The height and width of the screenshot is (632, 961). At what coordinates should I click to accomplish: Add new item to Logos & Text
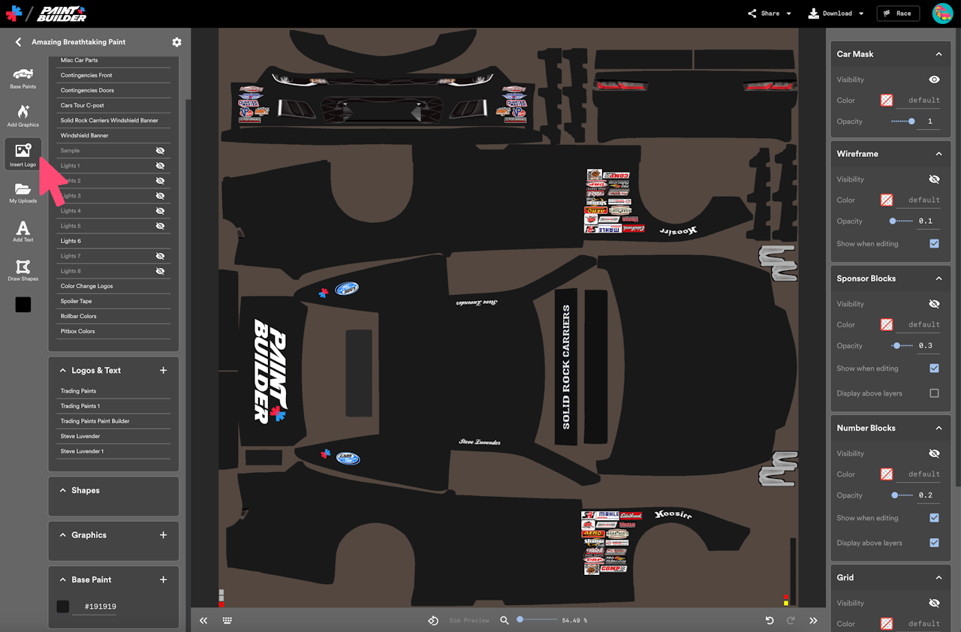pyautogui.click(x=164, y=370)
